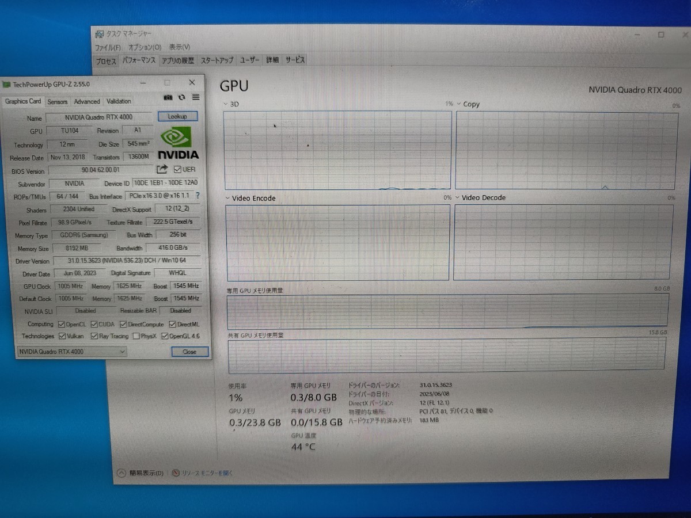Toggle the UEFI checkbox
The width and height of the screenshot is (691, 518).
[177, 169]
